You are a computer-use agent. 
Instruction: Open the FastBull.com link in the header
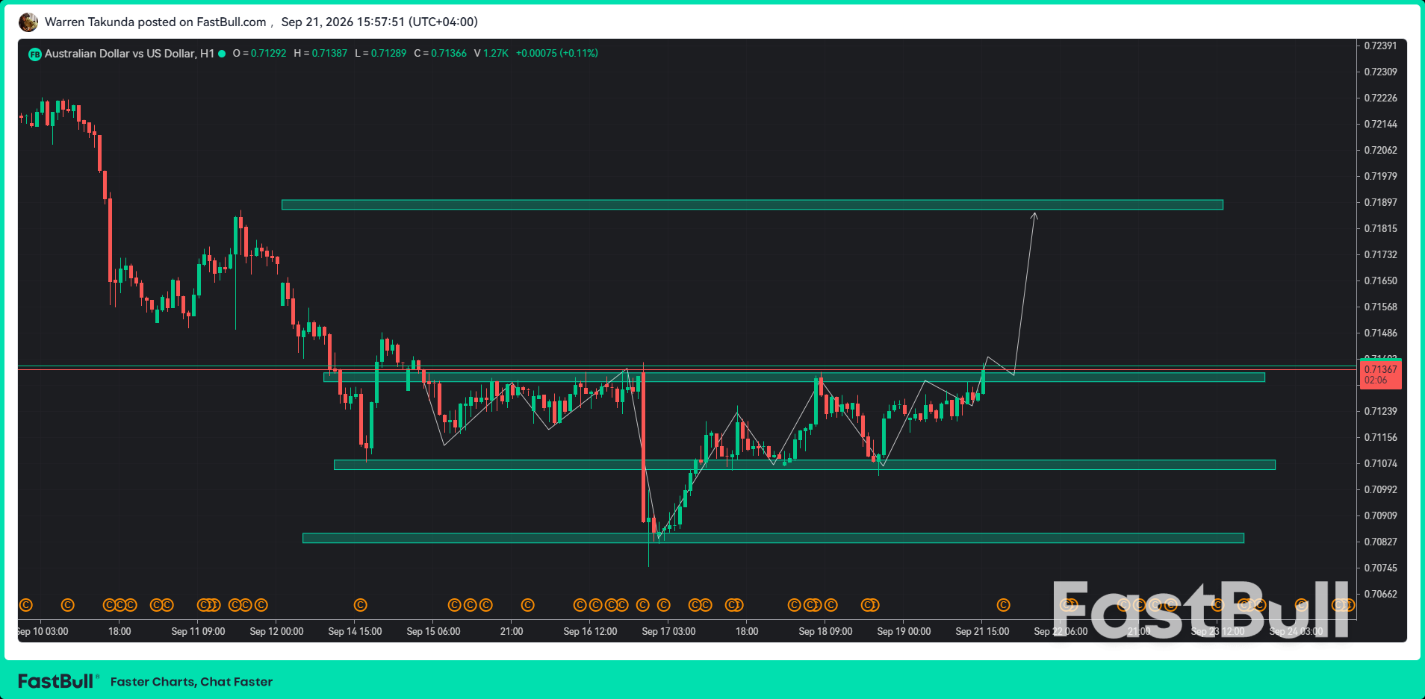point(232,22)
